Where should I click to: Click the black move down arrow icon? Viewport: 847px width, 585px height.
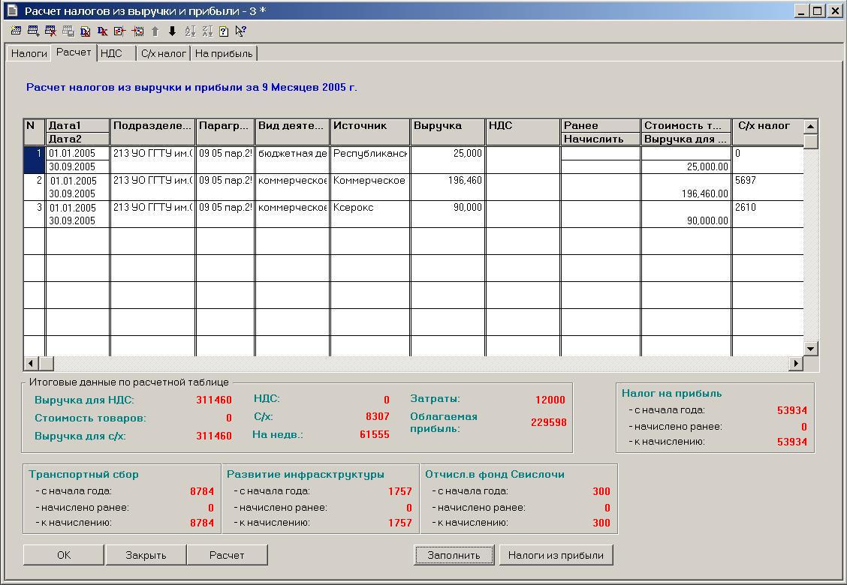click(x=172, y=31)
